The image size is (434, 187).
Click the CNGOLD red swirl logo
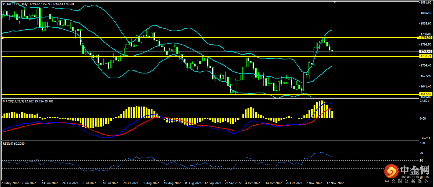[x=391, y=172]
